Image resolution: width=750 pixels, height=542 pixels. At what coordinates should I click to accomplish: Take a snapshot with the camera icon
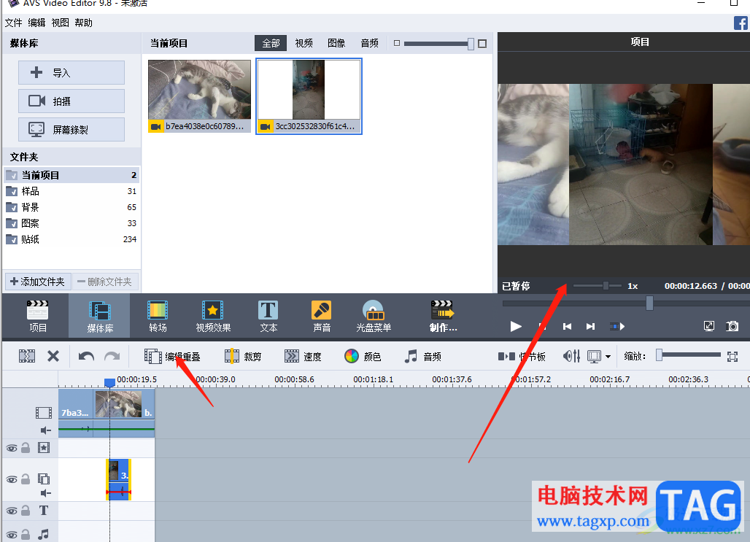click(x=732, y=326)
